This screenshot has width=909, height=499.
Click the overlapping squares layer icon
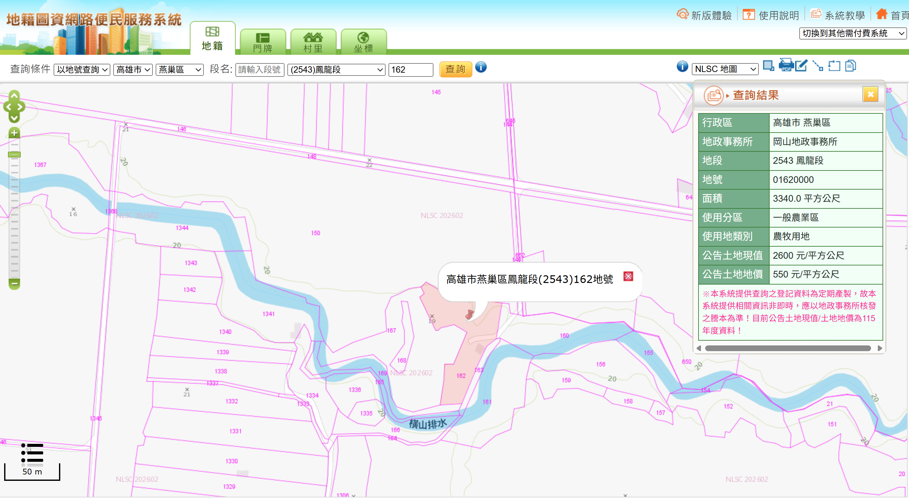tap(768, 66)
